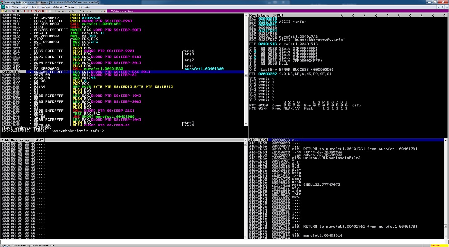The image size is (449, 247).
Task: Open the Debug menu
Action: [x=24, y=7]
